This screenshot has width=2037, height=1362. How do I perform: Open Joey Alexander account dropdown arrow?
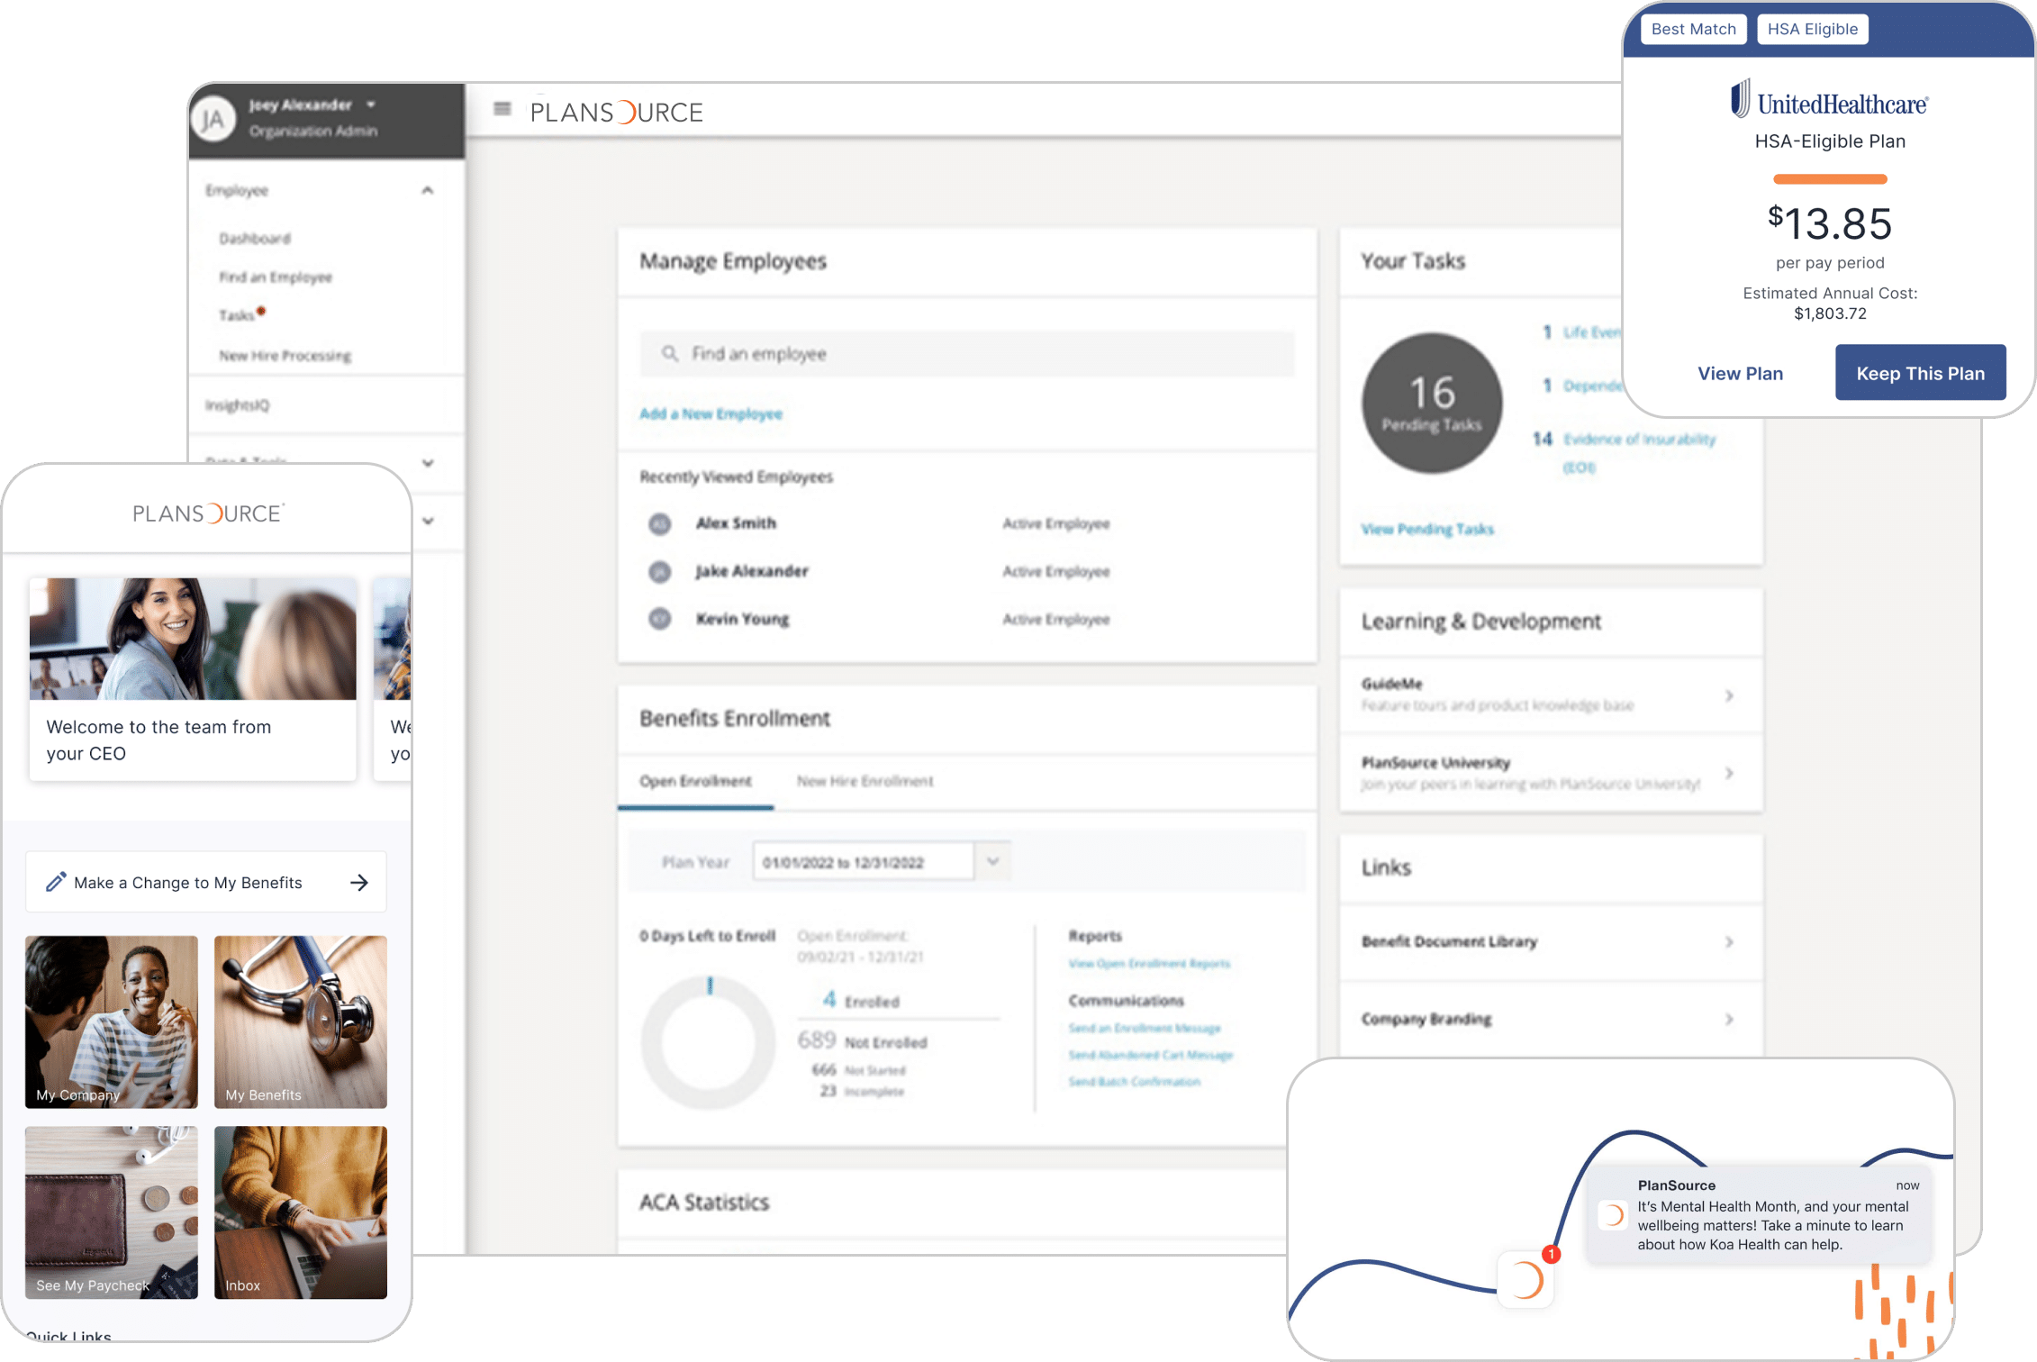click(x=371, y=104)
